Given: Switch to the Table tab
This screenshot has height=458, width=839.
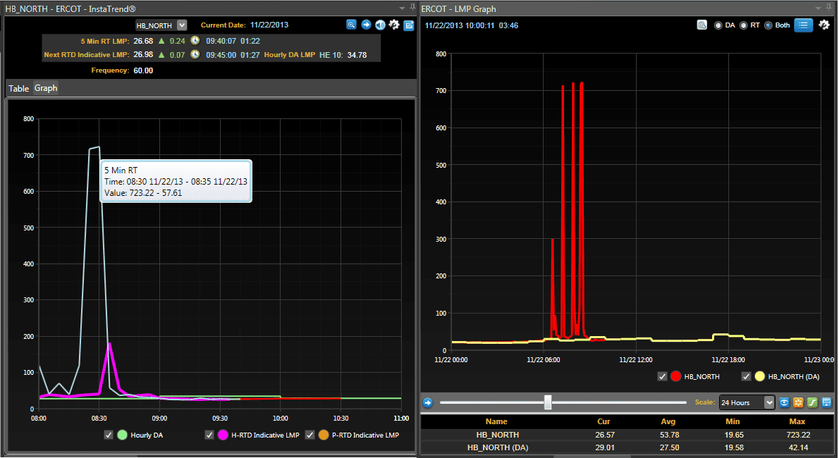Looking at the screenshot, I should click(x=19, y=88).
